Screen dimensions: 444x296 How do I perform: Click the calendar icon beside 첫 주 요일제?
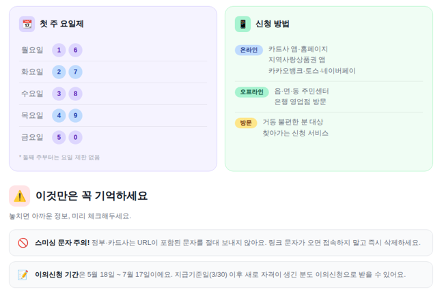pos(27,24)
